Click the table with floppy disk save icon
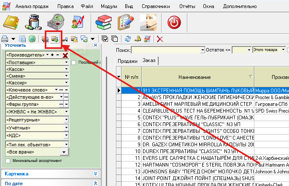Screen dimensions: 289x186 click(x=22, y=39)
